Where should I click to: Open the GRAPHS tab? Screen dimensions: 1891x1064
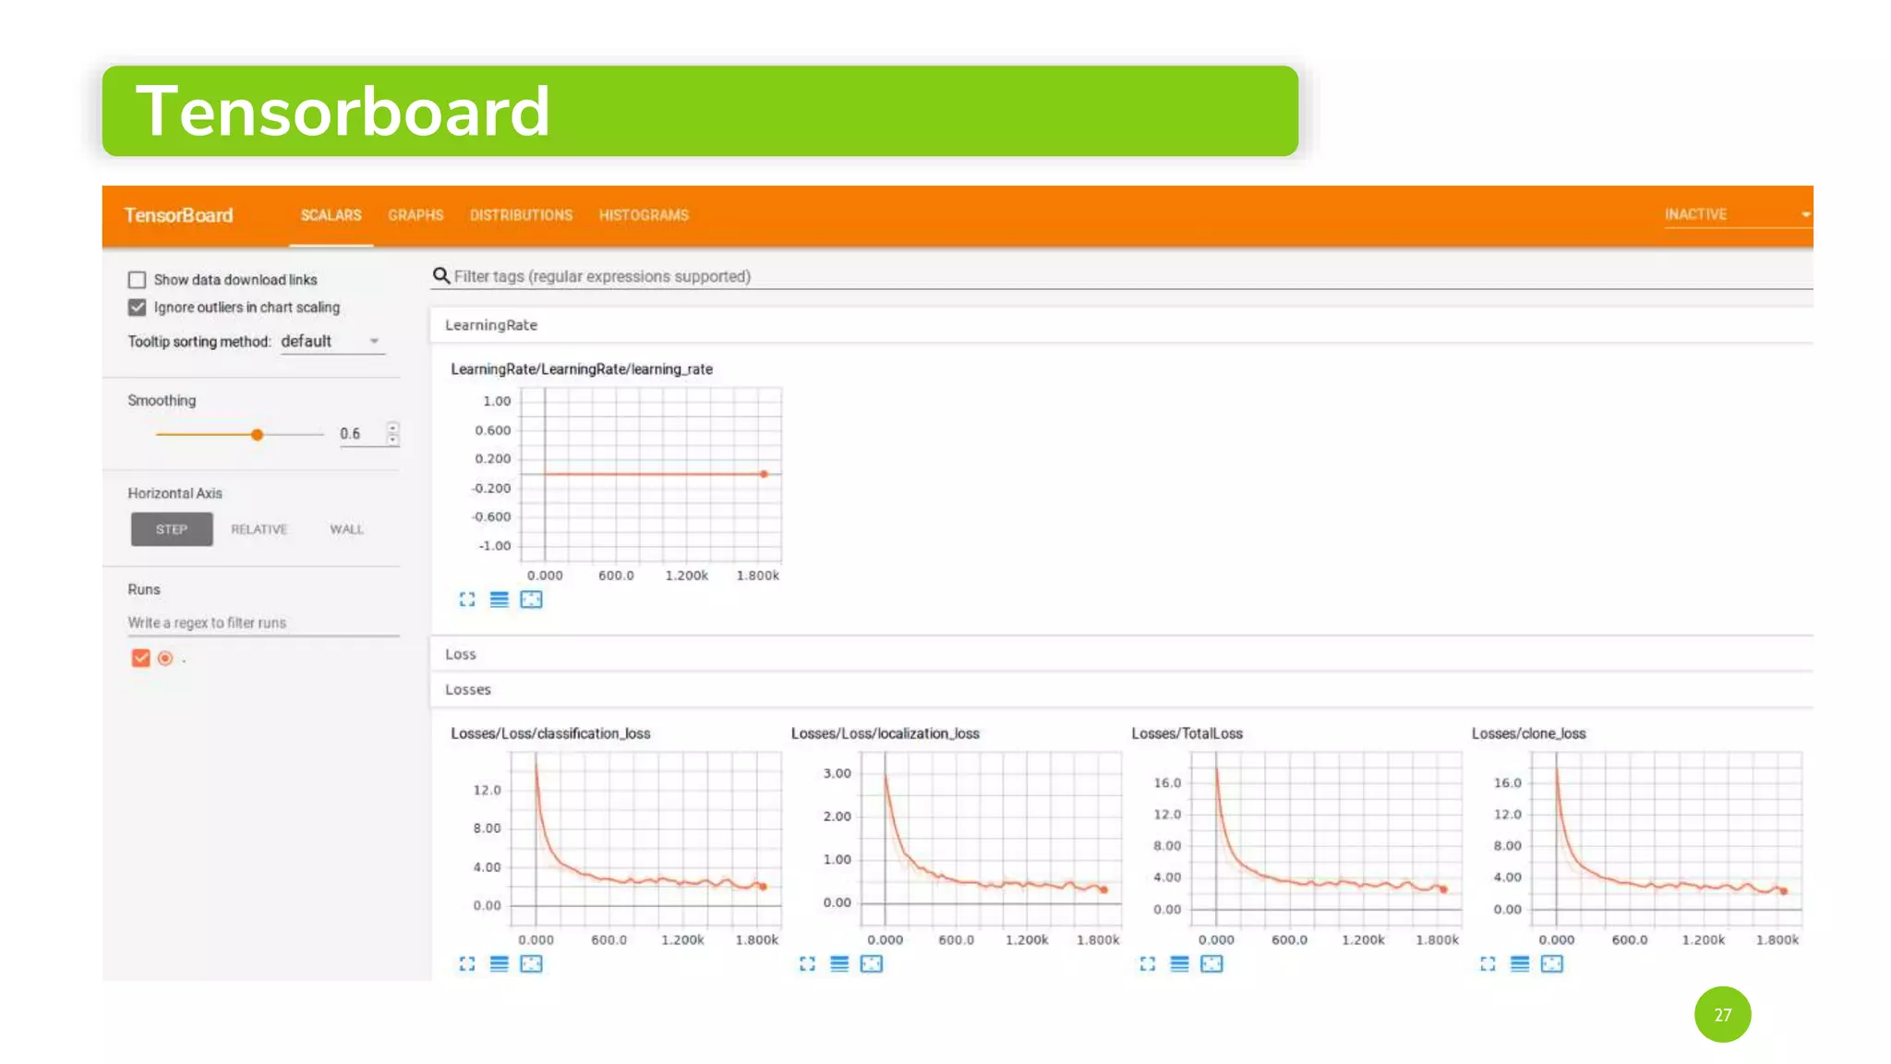416,215
